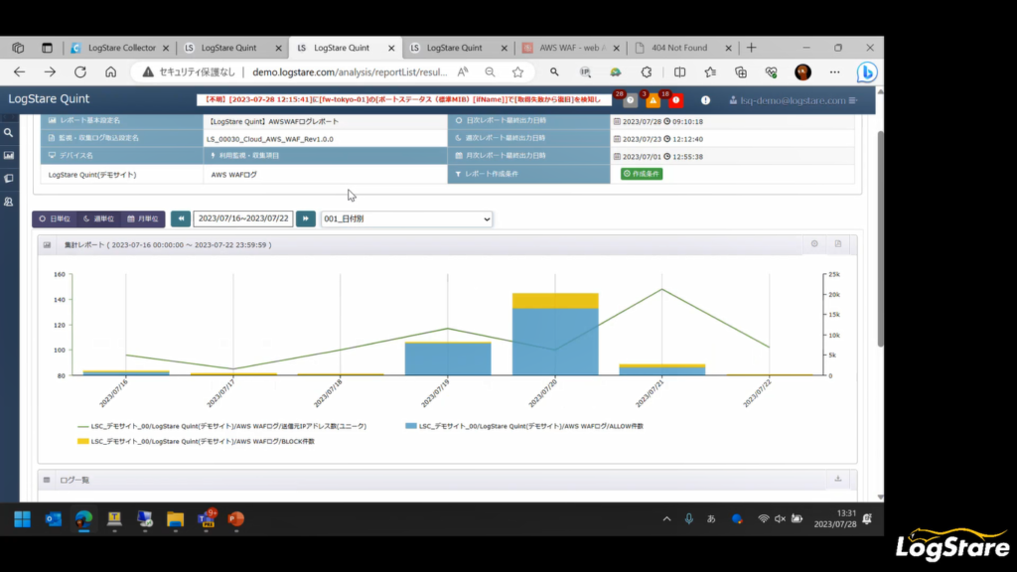The image size is (1017, 572).
Task: Open the orange warning badge showing 3
Action: [x=653, y=100]
